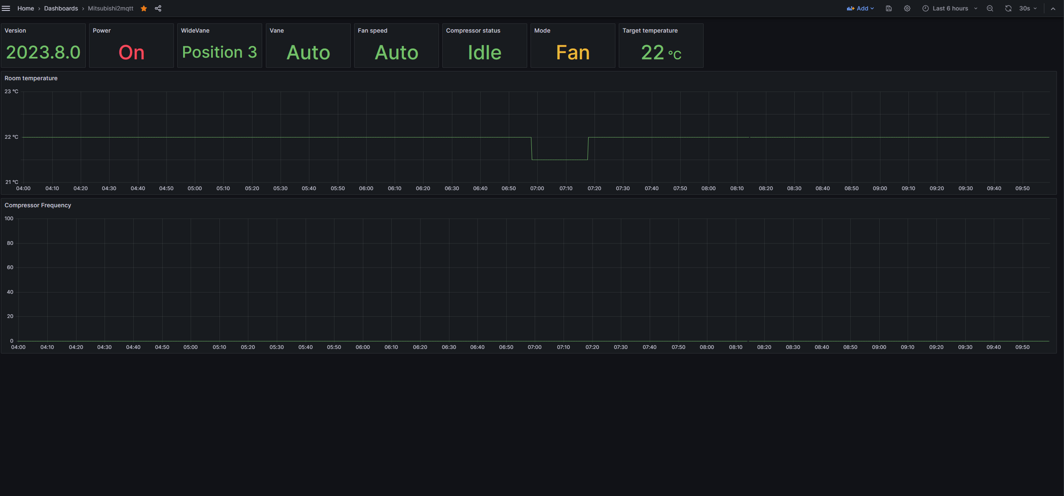1064x496 pixels.
Task: Open the 30s refresh interval dropdown
Action: point(1028,8)
